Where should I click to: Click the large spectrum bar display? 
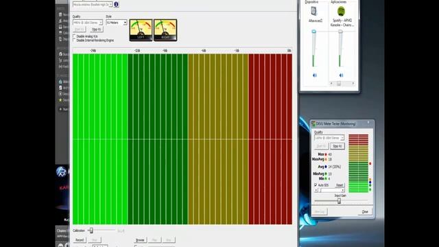182,139
